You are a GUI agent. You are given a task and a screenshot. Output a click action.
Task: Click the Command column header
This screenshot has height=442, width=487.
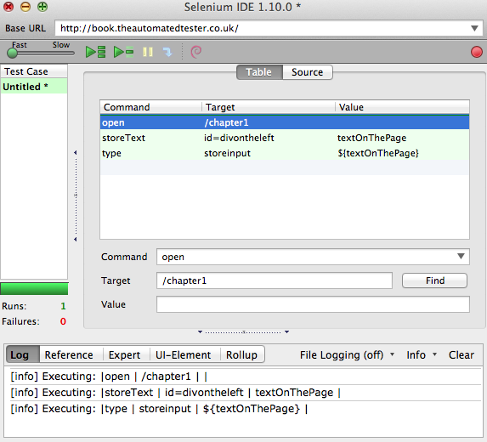coord(151,107)
